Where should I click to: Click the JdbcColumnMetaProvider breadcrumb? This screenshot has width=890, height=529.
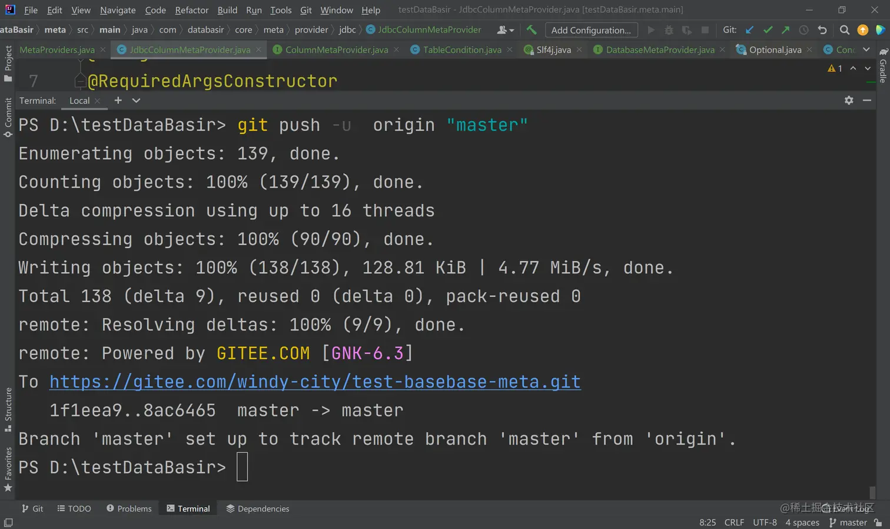point(424,29)
